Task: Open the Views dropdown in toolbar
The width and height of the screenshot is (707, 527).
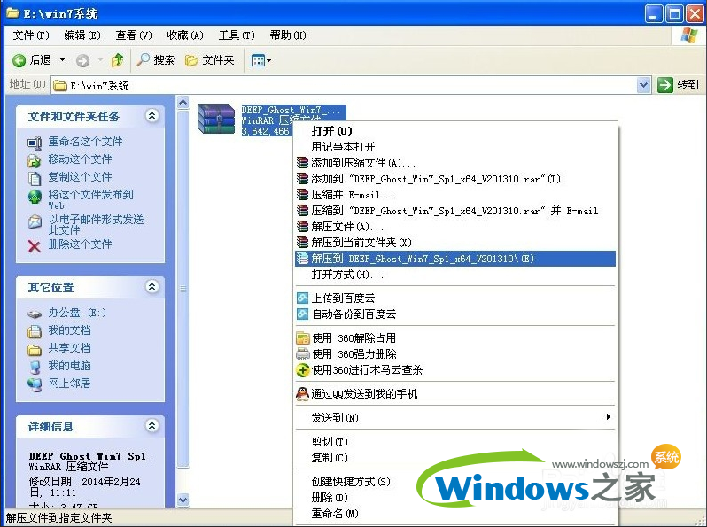Action: pos(260,60)
